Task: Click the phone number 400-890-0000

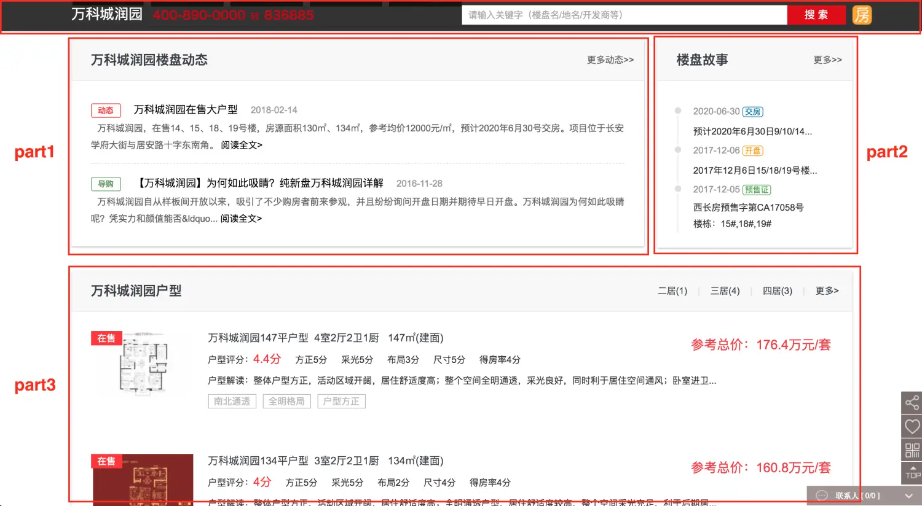Action: (199, 15)
